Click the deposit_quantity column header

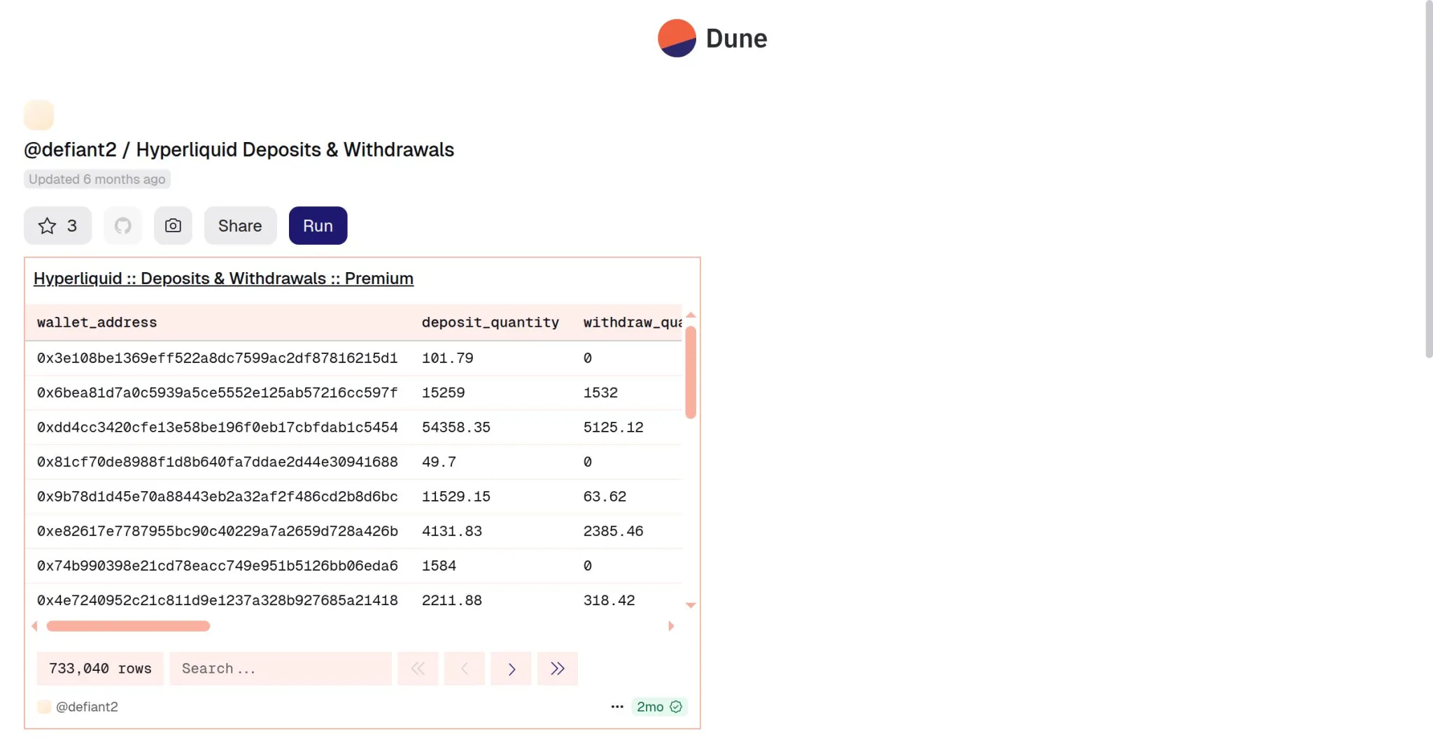490,322
